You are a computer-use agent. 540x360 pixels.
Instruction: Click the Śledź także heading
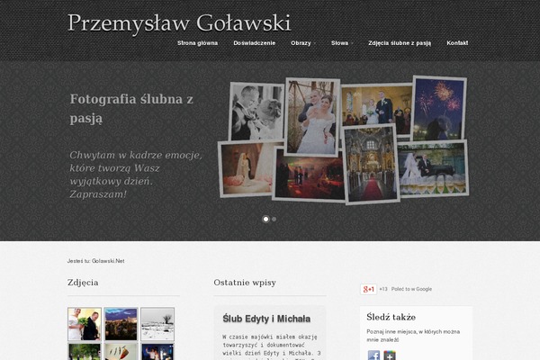click(x=391, y=317)
